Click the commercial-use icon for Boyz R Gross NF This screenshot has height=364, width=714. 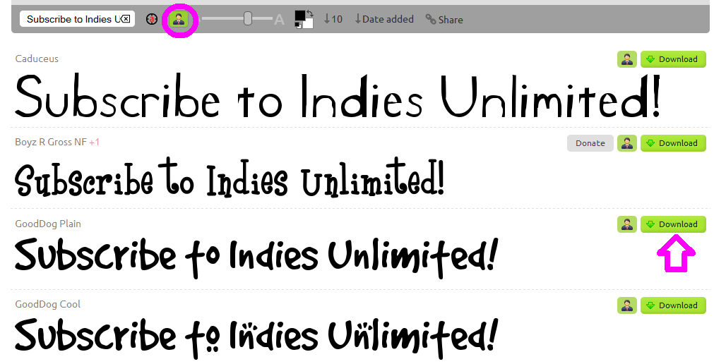click(627, 143)
